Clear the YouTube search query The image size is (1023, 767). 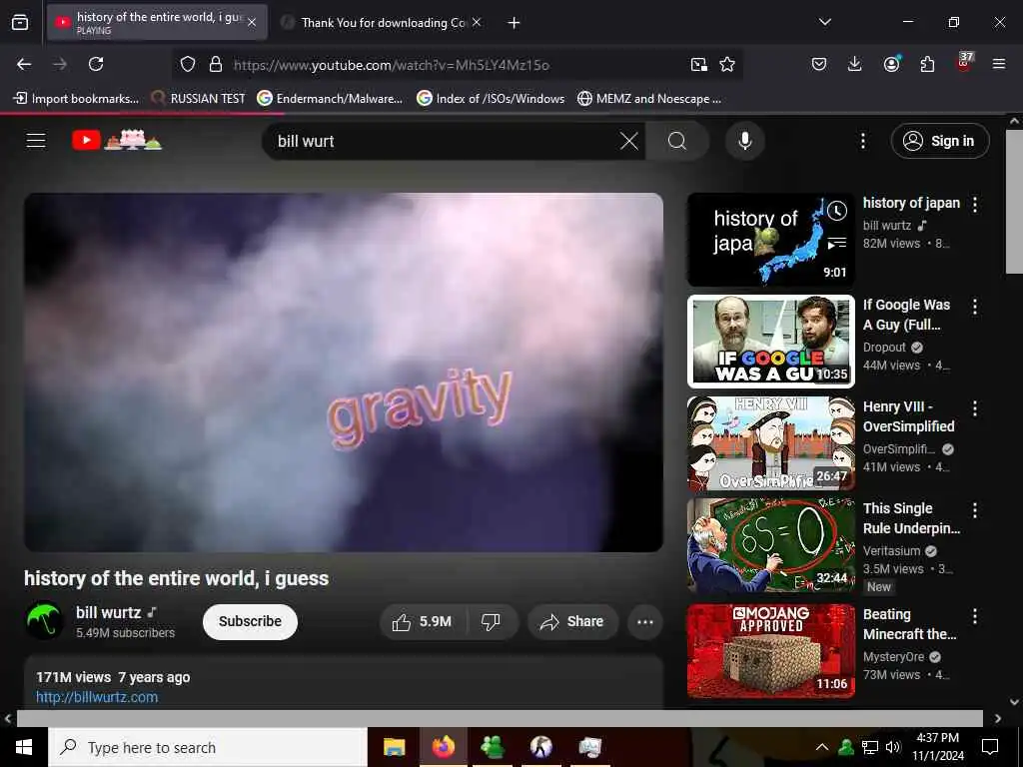coord(629,141)
